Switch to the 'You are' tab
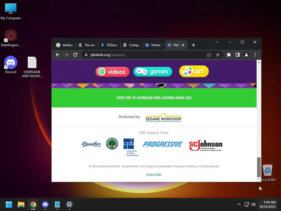The image size is (281, 211). point(87,45)
